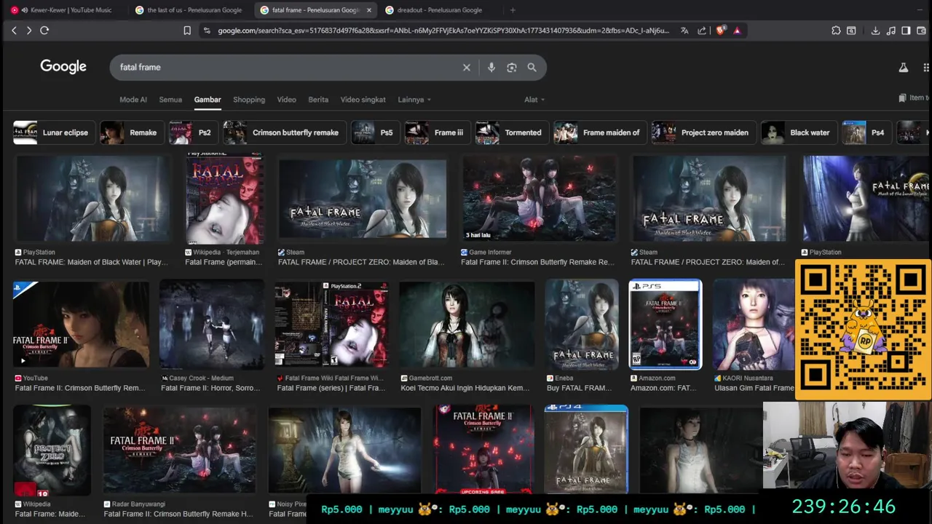The image size is (932, 524).
Task: Open site settings icon beside the URL
Action: click(x=207, y=31)
